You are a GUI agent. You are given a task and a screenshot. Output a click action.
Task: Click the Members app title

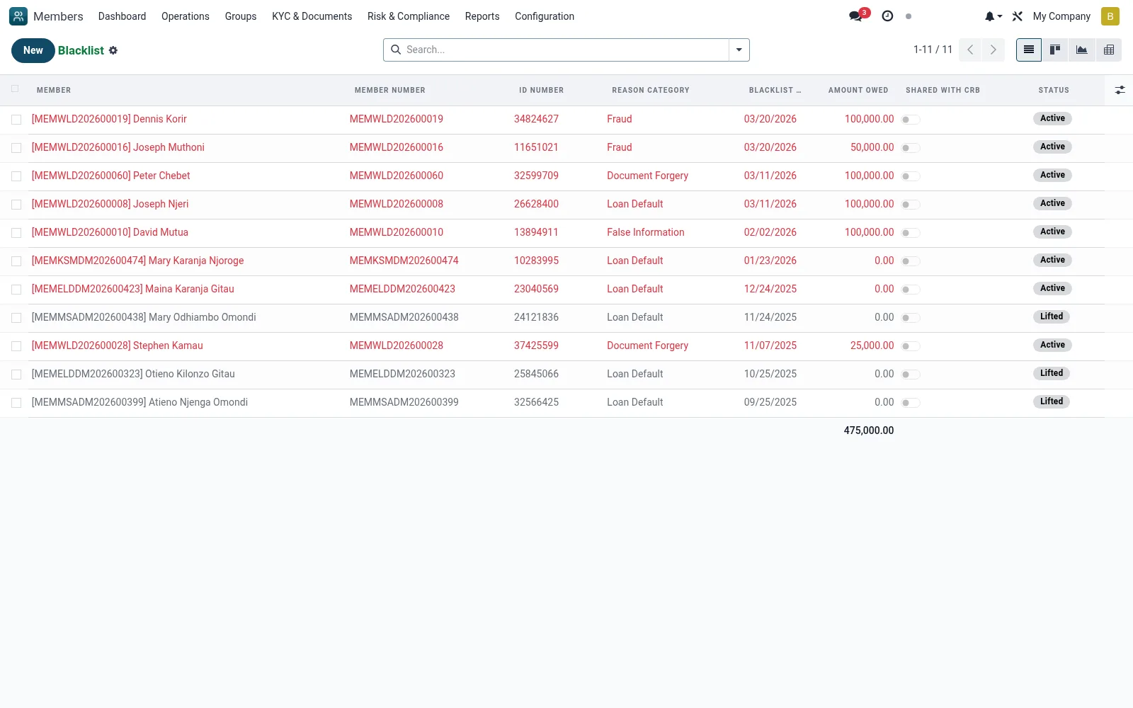click(x=58, y=16)
